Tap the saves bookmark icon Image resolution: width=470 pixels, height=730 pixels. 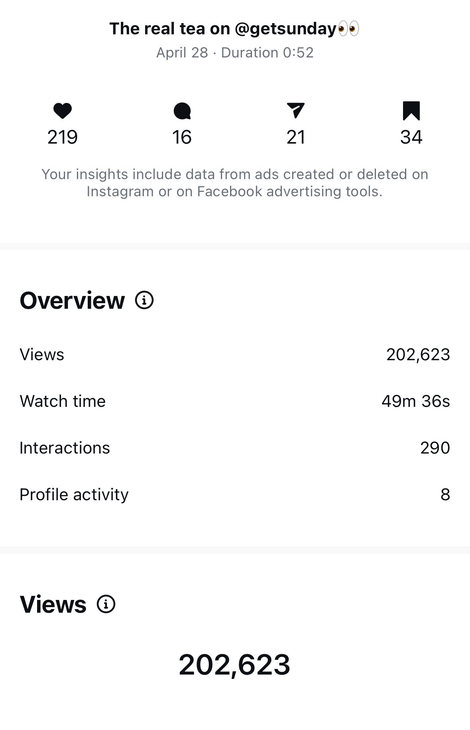411,111
